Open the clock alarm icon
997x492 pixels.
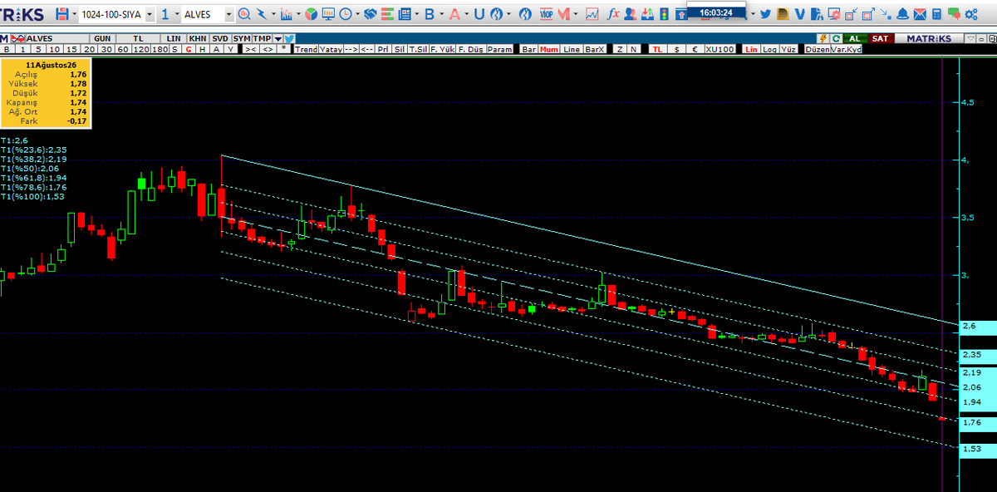[x=346, y=14]
